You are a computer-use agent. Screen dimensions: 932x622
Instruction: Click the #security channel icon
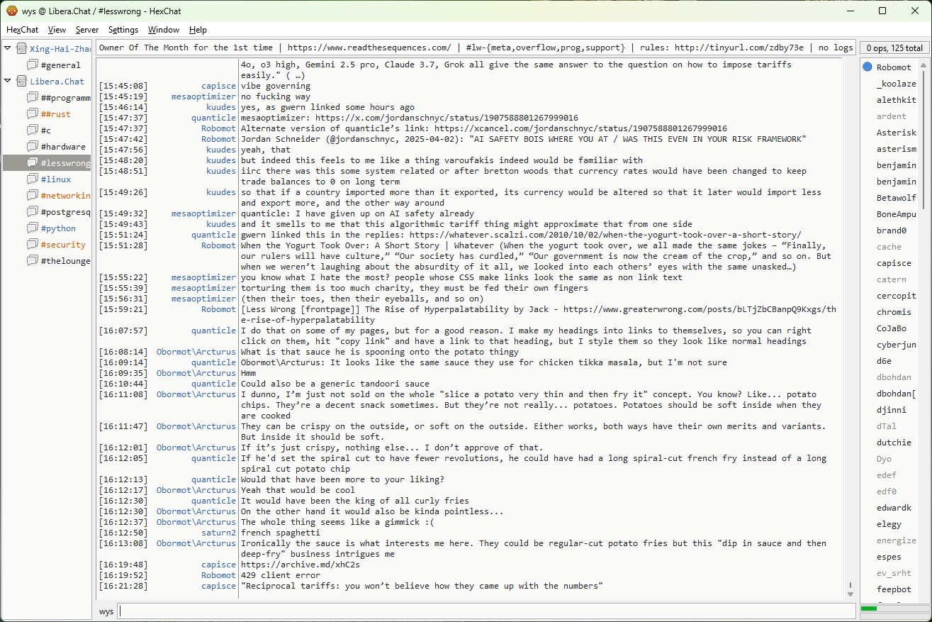pos(33,245)
